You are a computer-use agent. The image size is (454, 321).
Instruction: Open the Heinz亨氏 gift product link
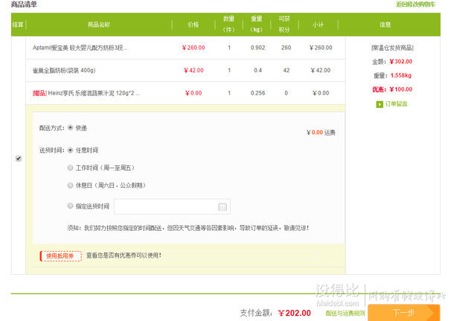coord(86,93)
